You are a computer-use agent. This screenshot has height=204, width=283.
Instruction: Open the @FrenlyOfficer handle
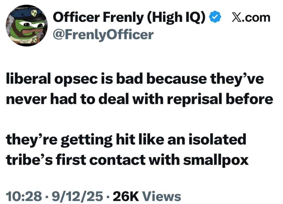point(103,35)
